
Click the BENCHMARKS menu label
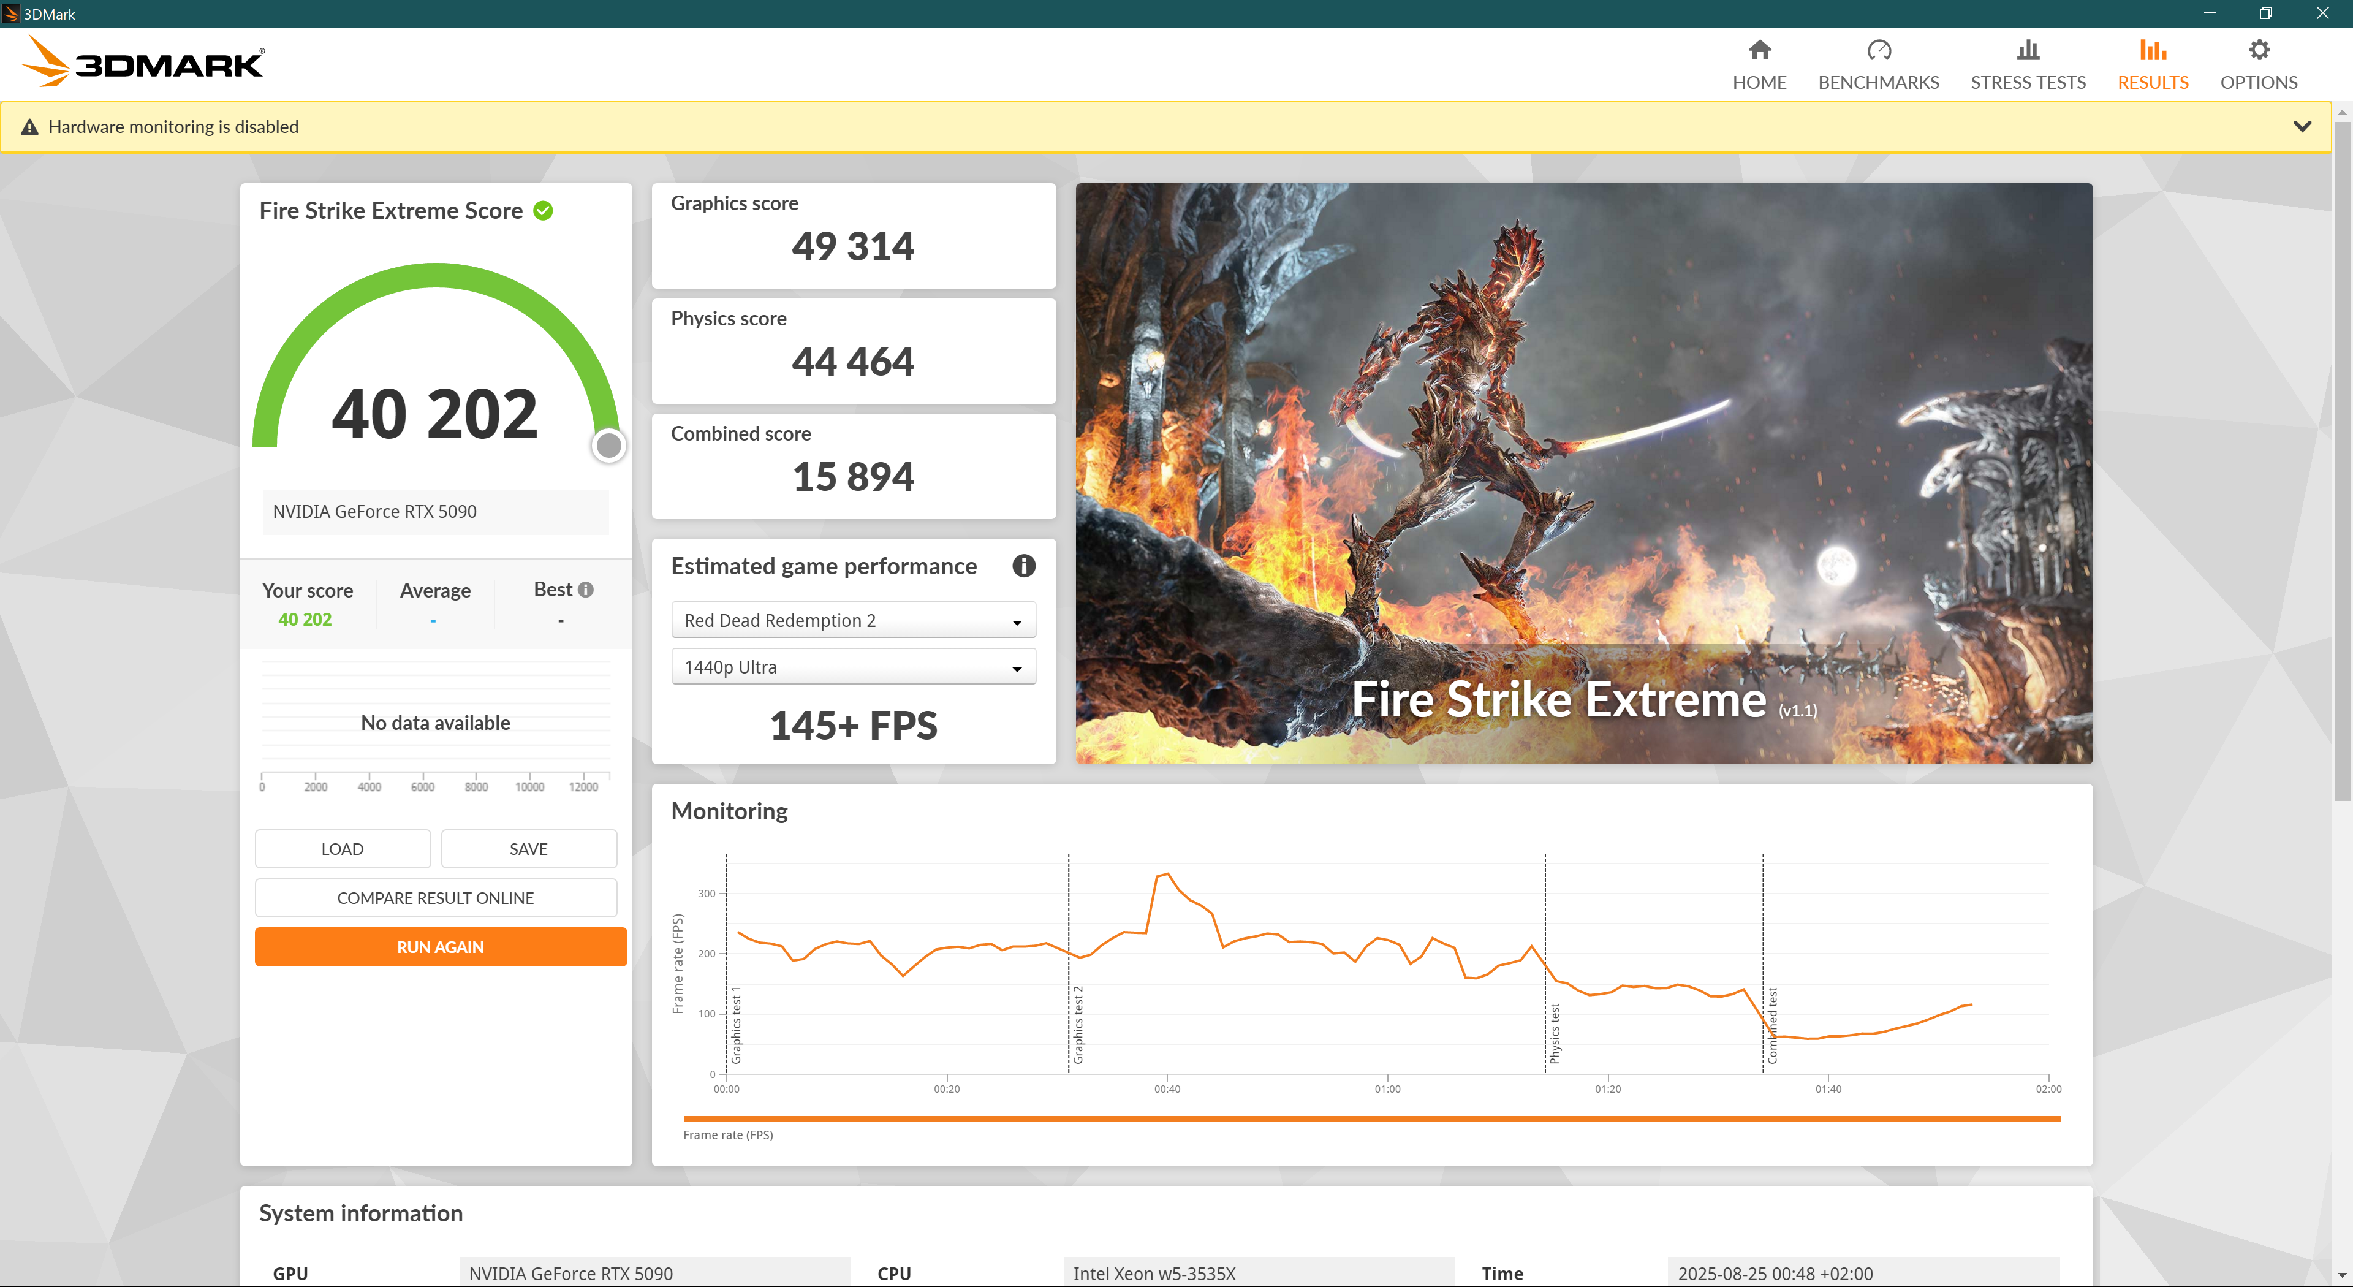coord(1878,82)
